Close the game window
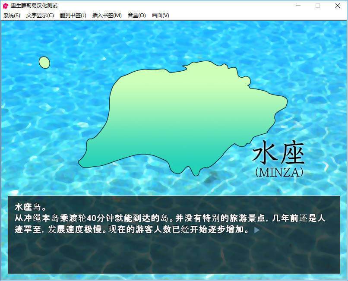Viewport: 348px width, 281px height. point(338,6)
